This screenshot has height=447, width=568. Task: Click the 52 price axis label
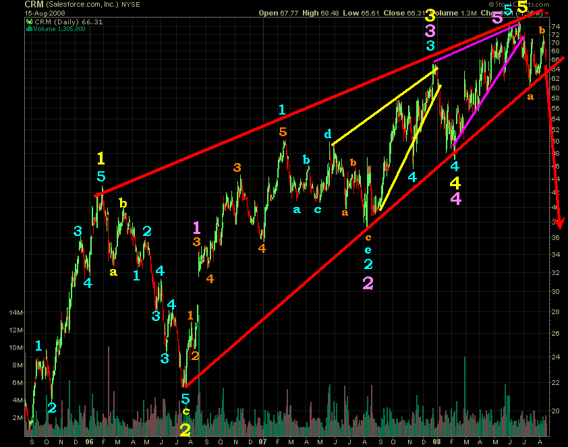coord(555,129)
